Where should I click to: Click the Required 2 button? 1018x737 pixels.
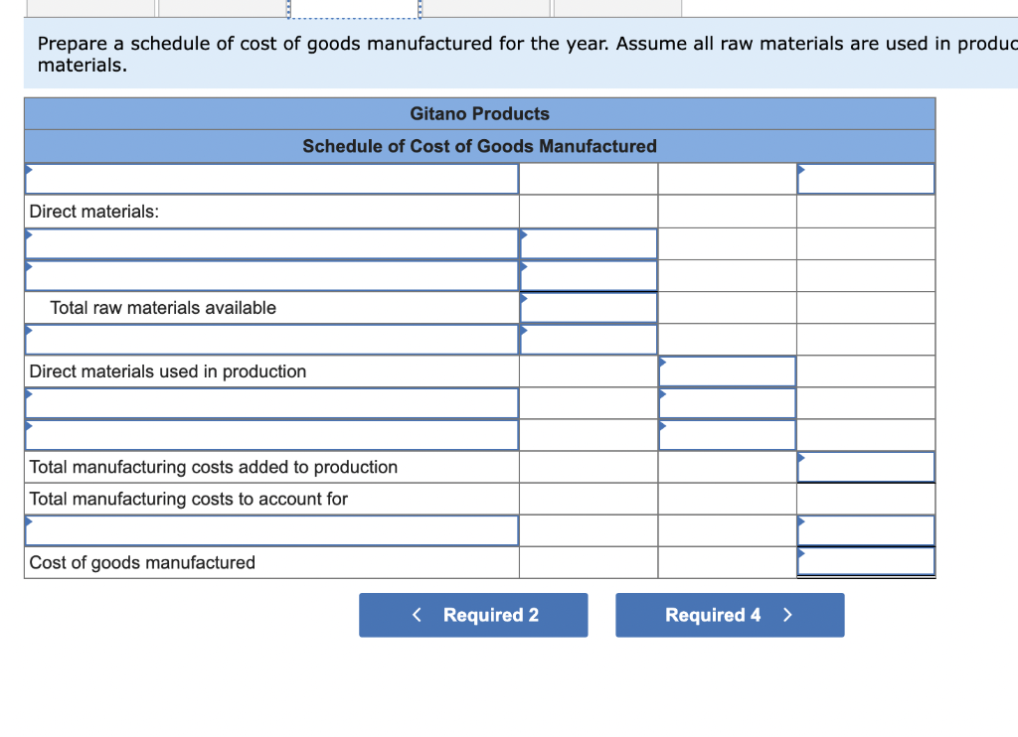[472, 614]
